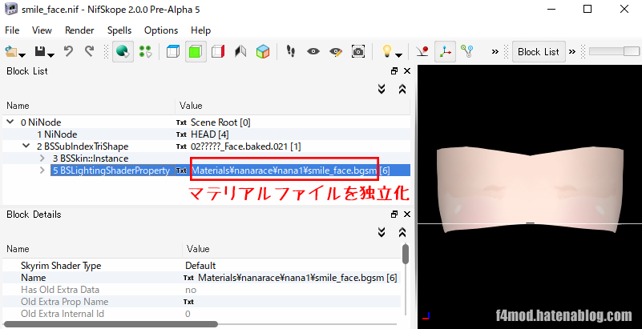This screenshot has width=642, height=329.
Task: Open the File menu
Action: tap(12, 30)
